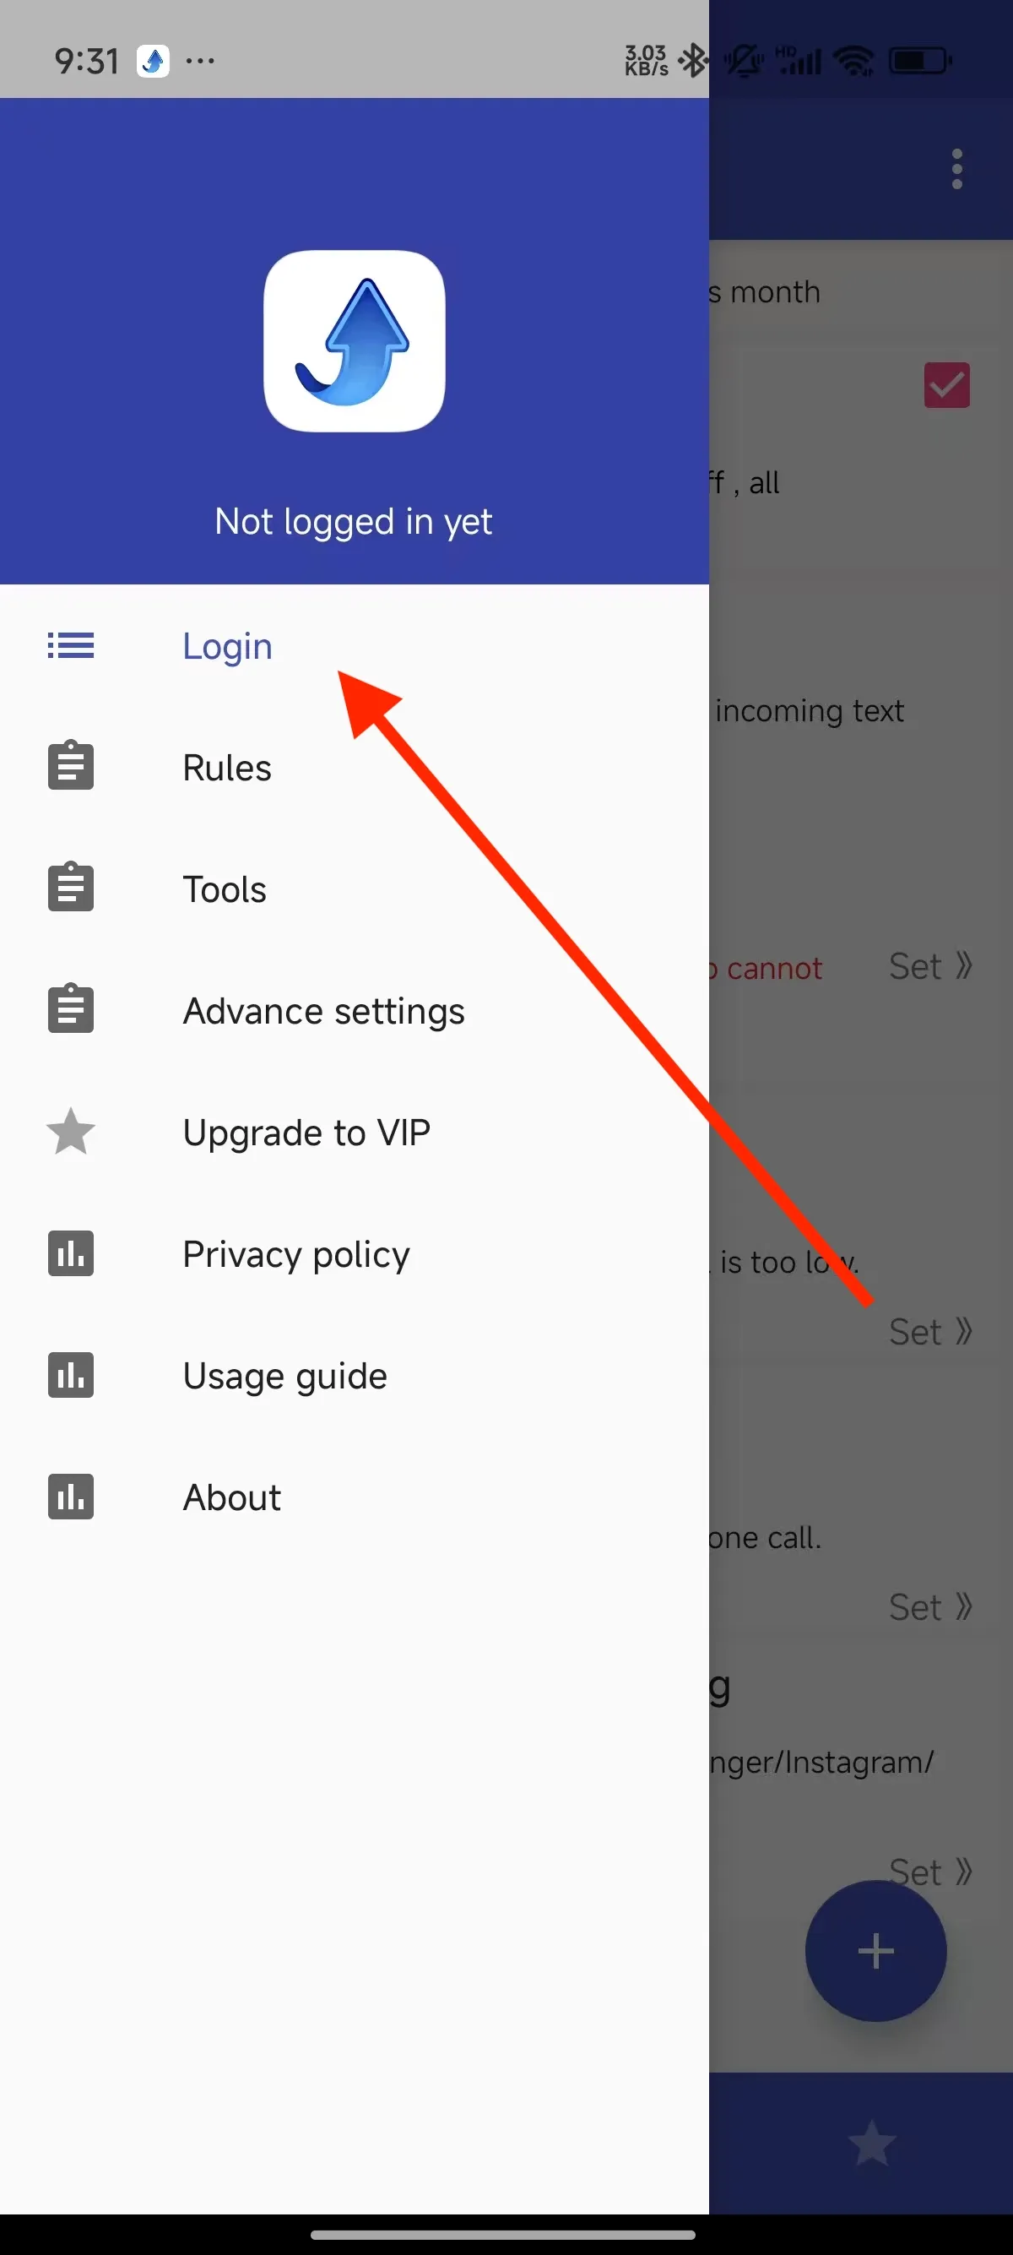Tap the star icon beside Upgrade to VIP
Image resolution: width=1013 pixels, height=2255 pixels.
71,1131
